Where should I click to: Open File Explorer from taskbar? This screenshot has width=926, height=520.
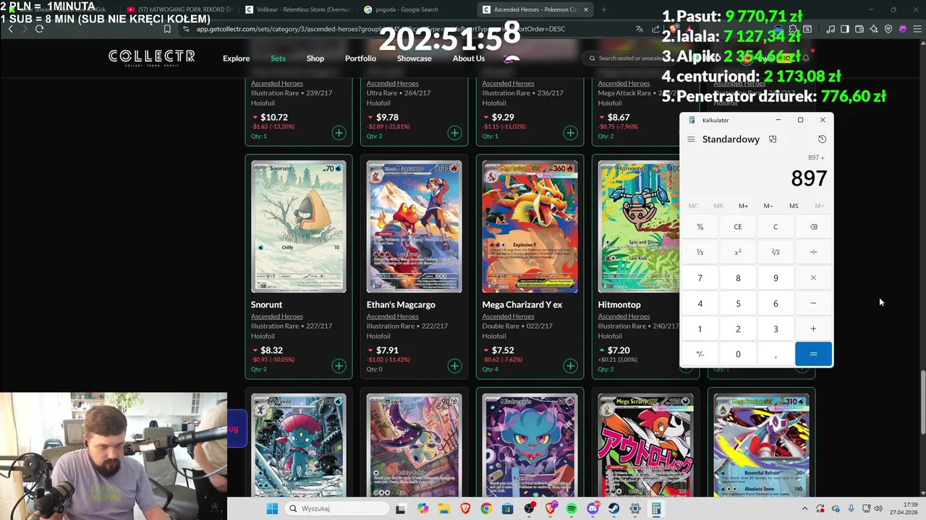click(443, 508)
